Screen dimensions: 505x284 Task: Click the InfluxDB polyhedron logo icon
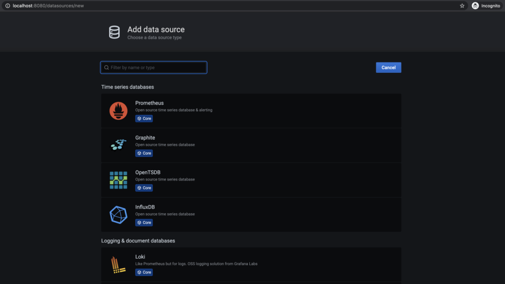pos(118,215)
